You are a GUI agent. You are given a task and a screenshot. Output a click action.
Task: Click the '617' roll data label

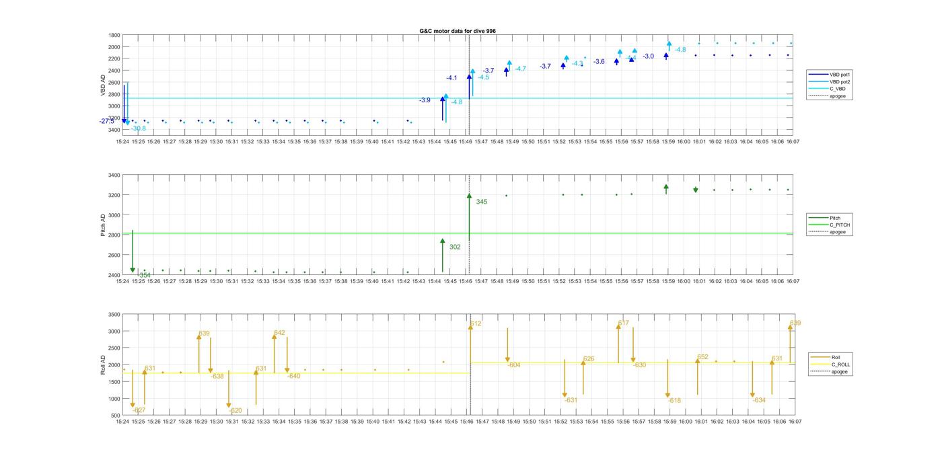coord(624,323)
